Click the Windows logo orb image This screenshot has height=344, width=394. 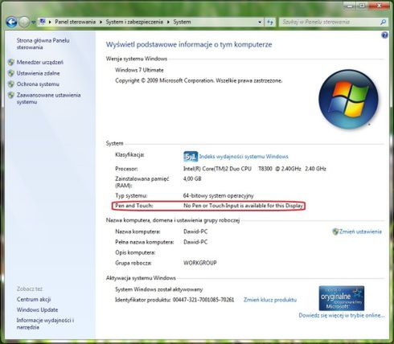tap(348, 100)
